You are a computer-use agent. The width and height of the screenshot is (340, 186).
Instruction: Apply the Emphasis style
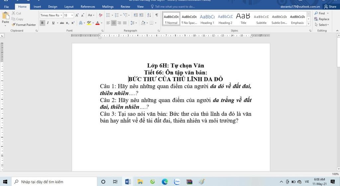297,19
